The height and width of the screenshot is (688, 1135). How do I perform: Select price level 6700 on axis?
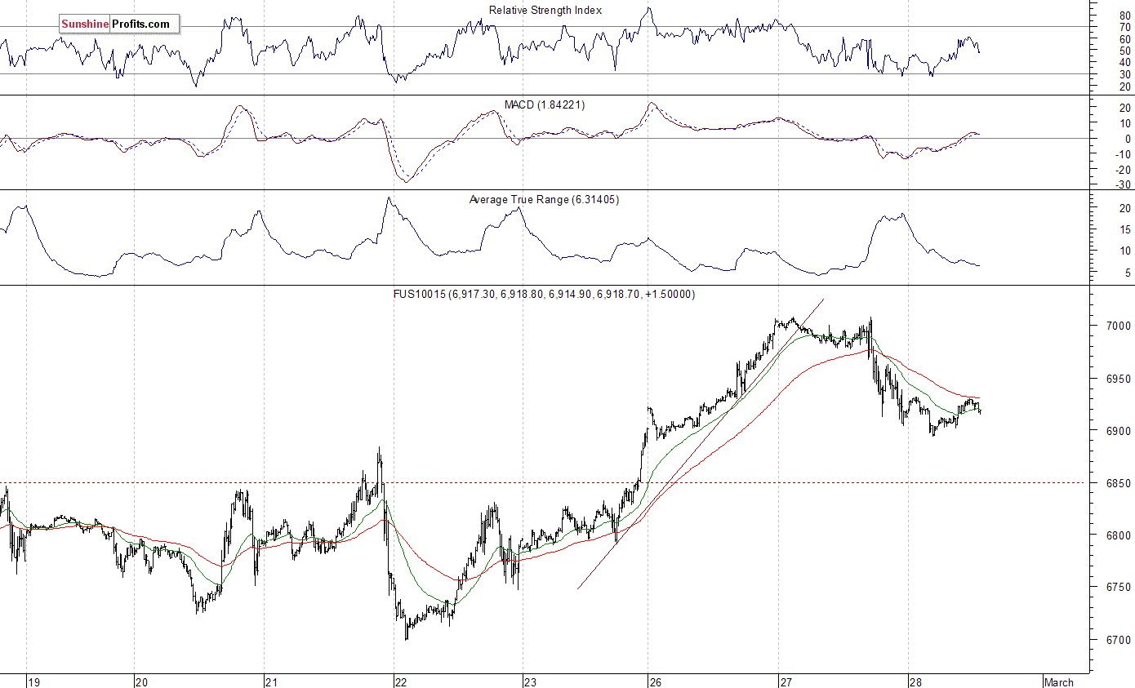pos(1117,641)
